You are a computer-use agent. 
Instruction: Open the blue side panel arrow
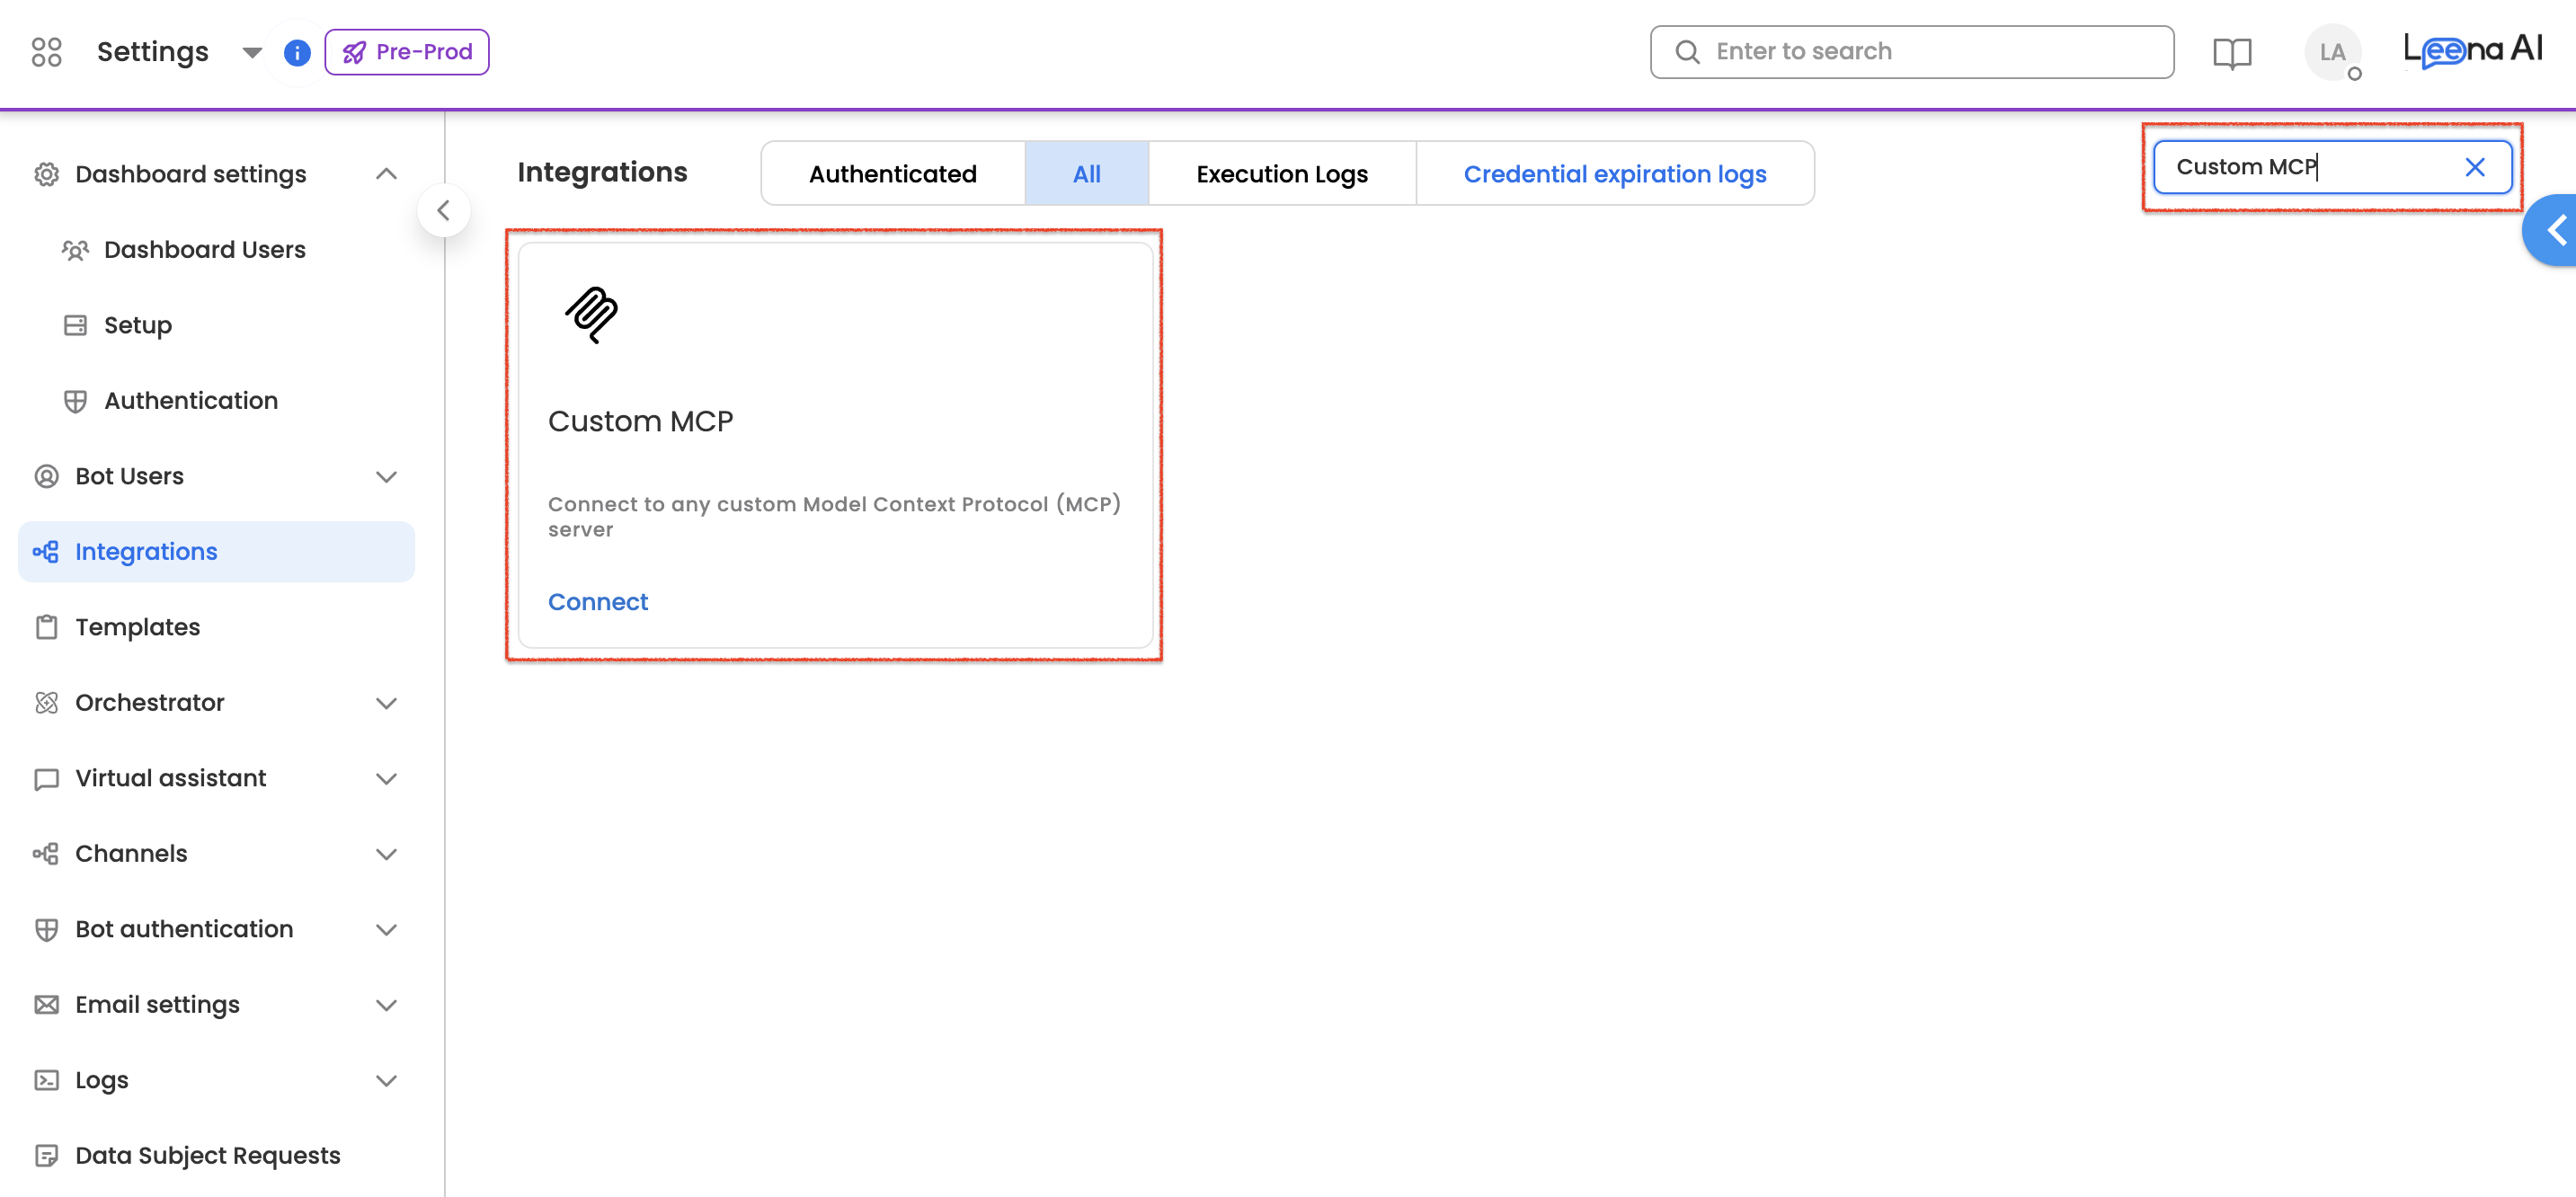click(2555, 231)
